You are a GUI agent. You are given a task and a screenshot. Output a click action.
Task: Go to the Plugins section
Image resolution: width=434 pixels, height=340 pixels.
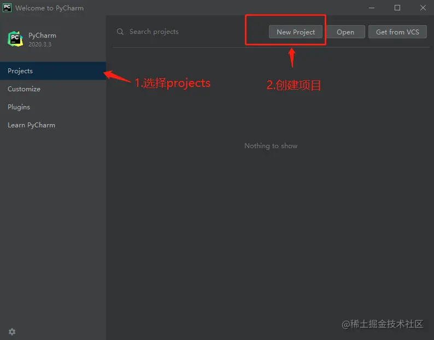pyautogui.click(x=53, y=107)
